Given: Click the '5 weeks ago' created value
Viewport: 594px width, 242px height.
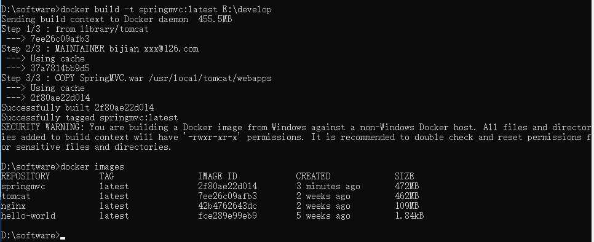Looking at the screenshot, I should click(x=323, y=216).
